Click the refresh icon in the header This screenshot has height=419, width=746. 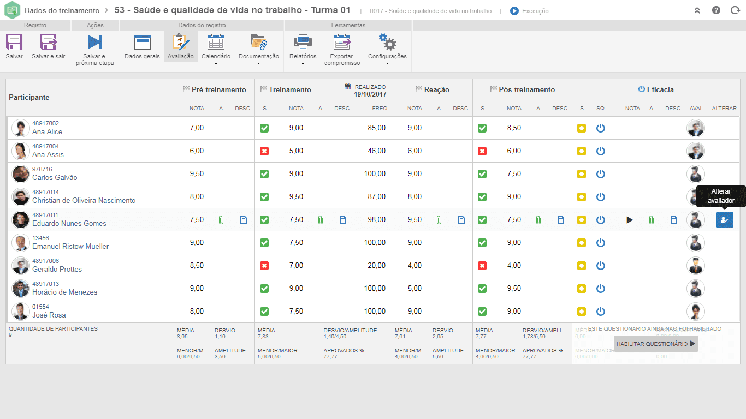[x=735, y=10]
